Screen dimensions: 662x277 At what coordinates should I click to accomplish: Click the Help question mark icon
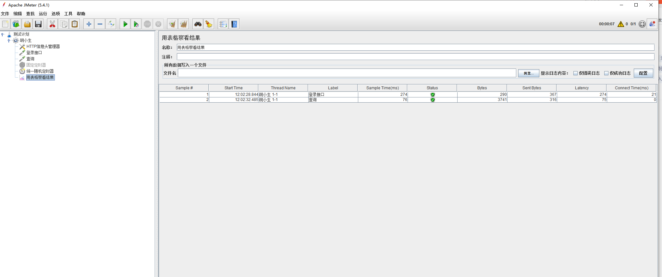tap(234, 24)
